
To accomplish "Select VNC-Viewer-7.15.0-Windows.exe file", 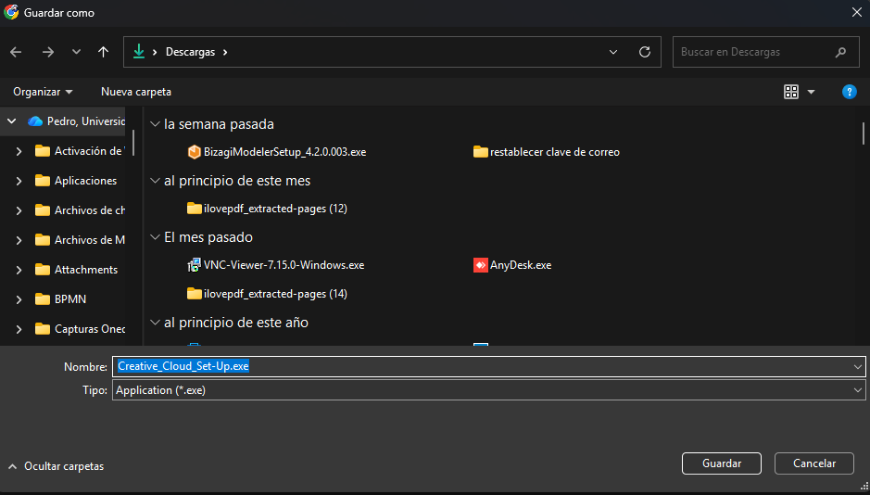I will (284, 265).
